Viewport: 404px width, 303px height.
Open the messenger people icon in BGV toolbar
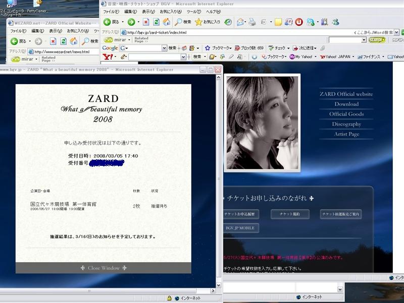pyautogui.click(x=335, y=22)
